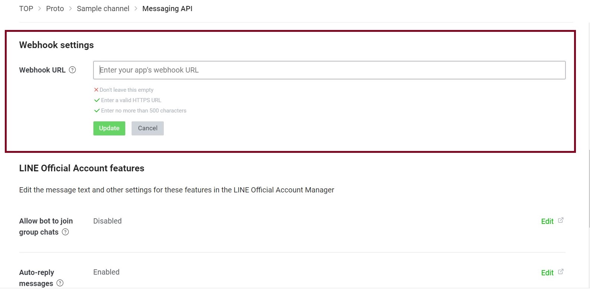The image size is (590, 289).
Task: Open the Proto breadcrumb link
Action: pos(55,9)
